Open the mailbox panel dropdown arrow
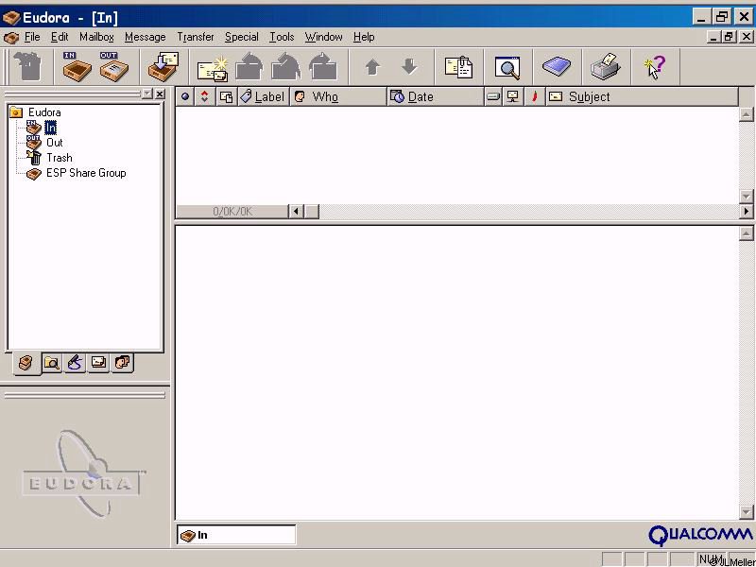Image resolution: width=756 pixels, height=567 pixels. pyautogui.click(x=147, y=94)
